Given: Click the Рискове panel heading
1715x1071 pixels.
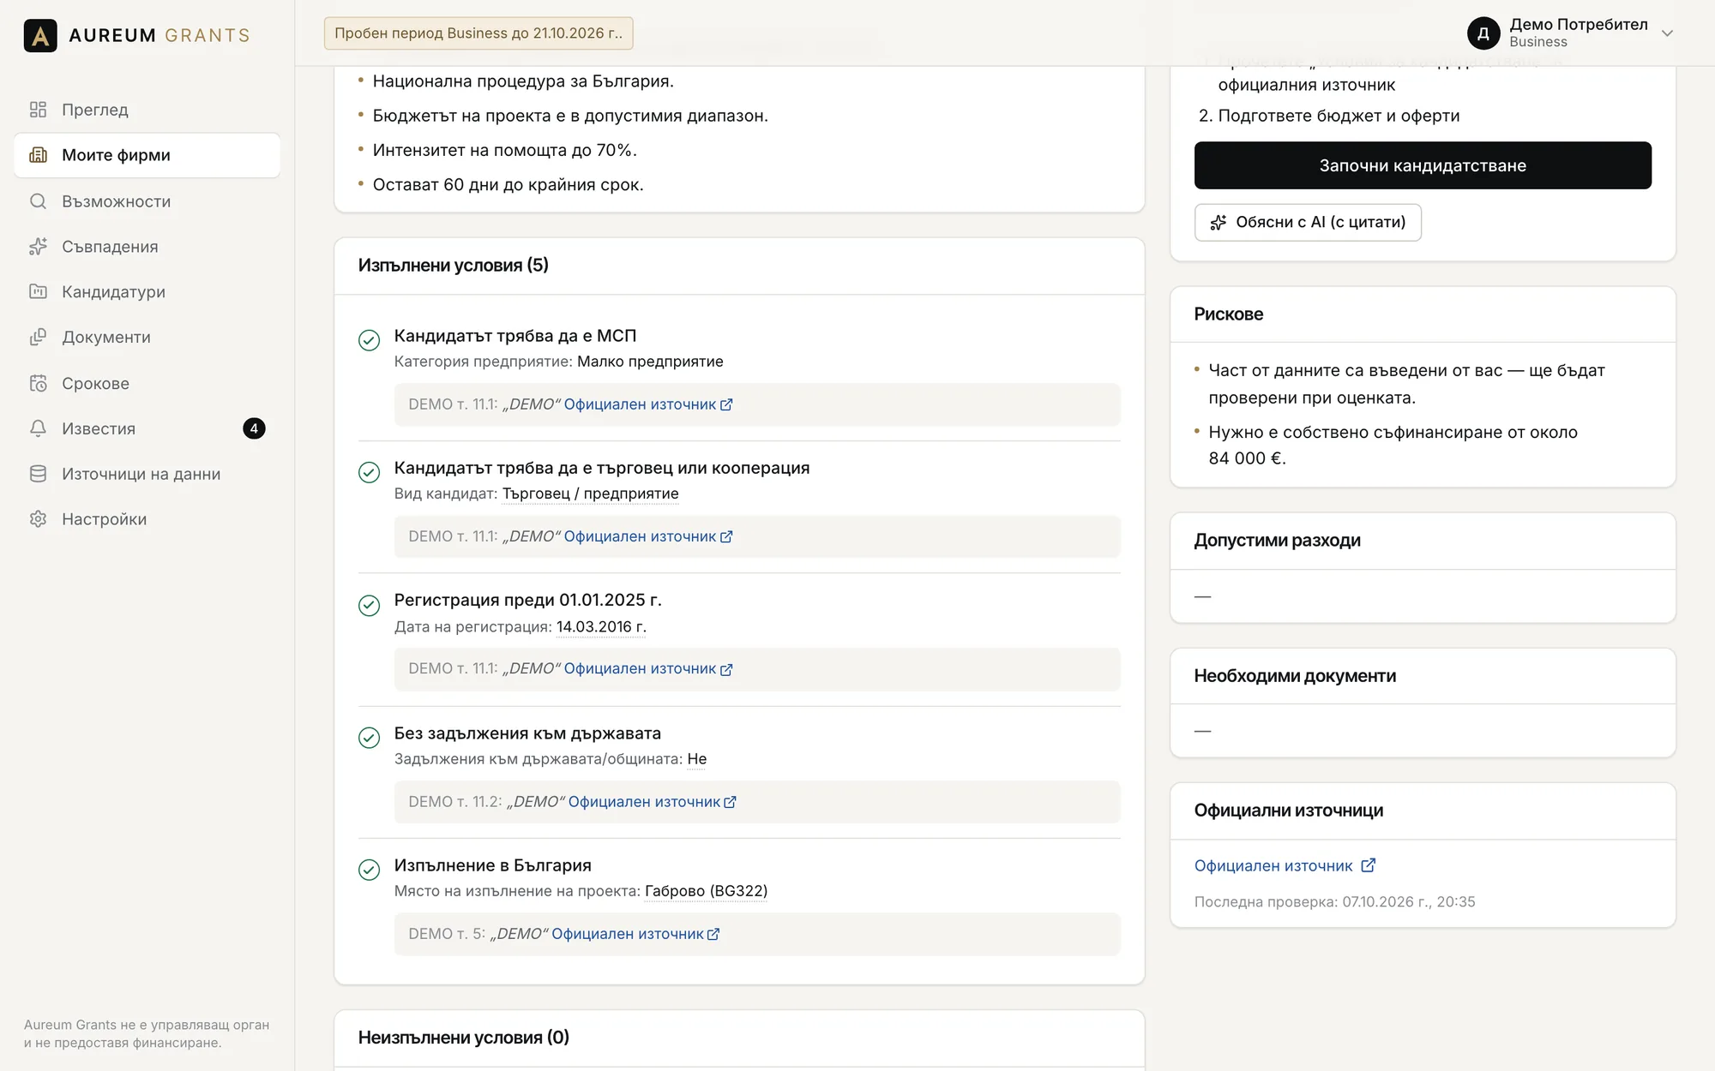Looking at the screenshot, I should tap(1229, 314).
